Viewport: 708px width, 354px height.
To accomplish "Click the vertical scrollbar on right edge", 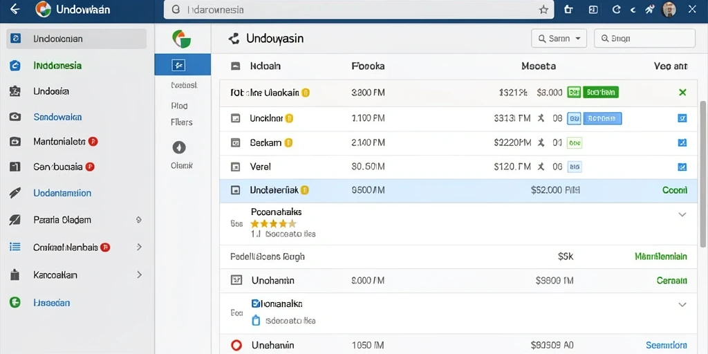I will (702, 174).
